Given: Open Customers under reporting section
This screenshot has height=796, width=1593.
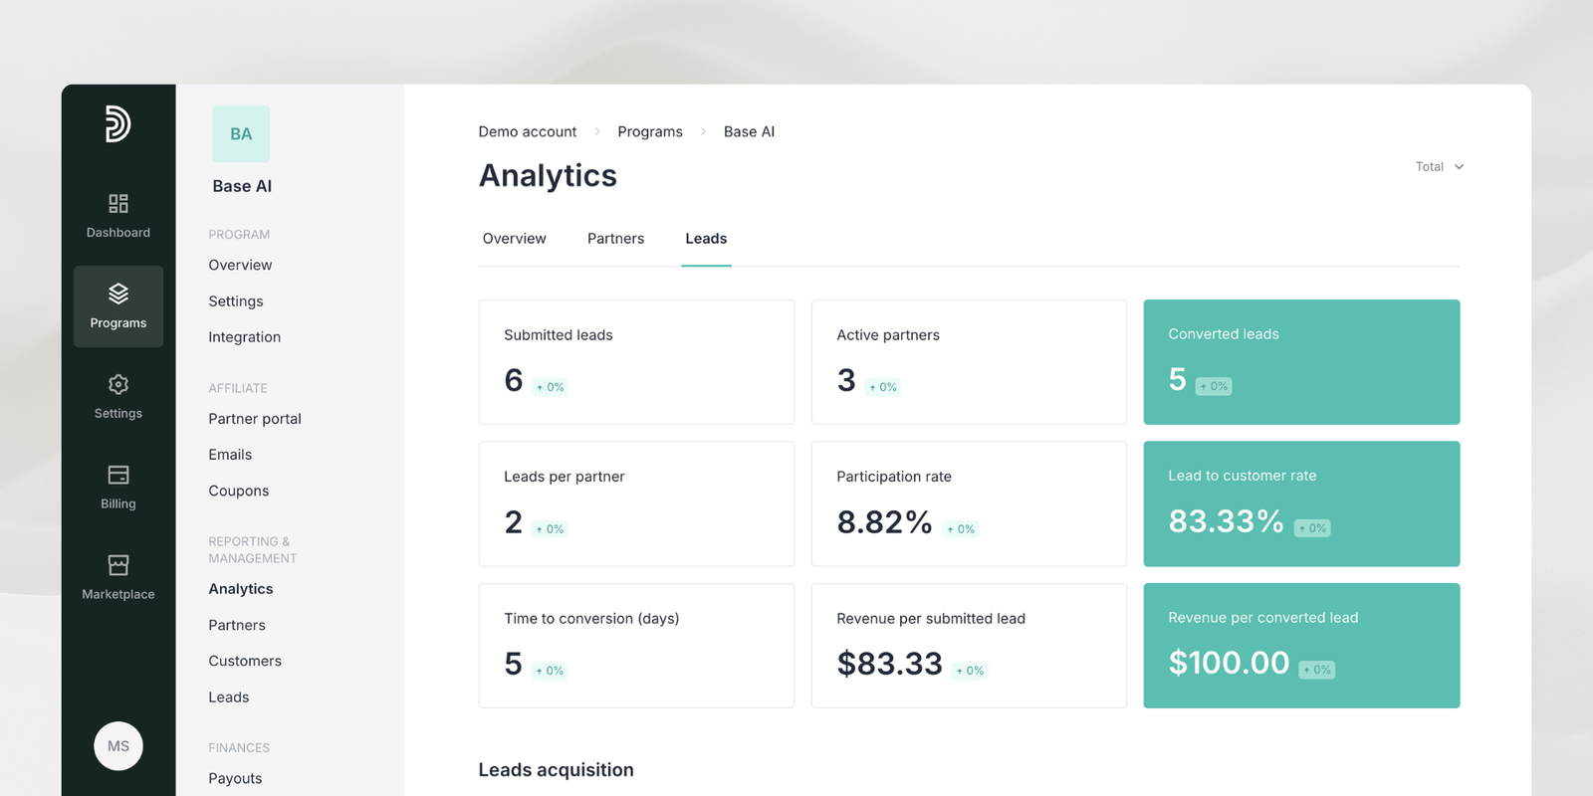Looking at the screenshot, I should 244,661.
